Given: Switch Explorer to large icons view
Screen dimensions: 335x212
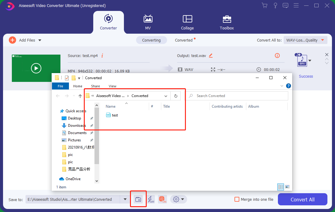Looking at the screenshot, I should pos(287,187).
